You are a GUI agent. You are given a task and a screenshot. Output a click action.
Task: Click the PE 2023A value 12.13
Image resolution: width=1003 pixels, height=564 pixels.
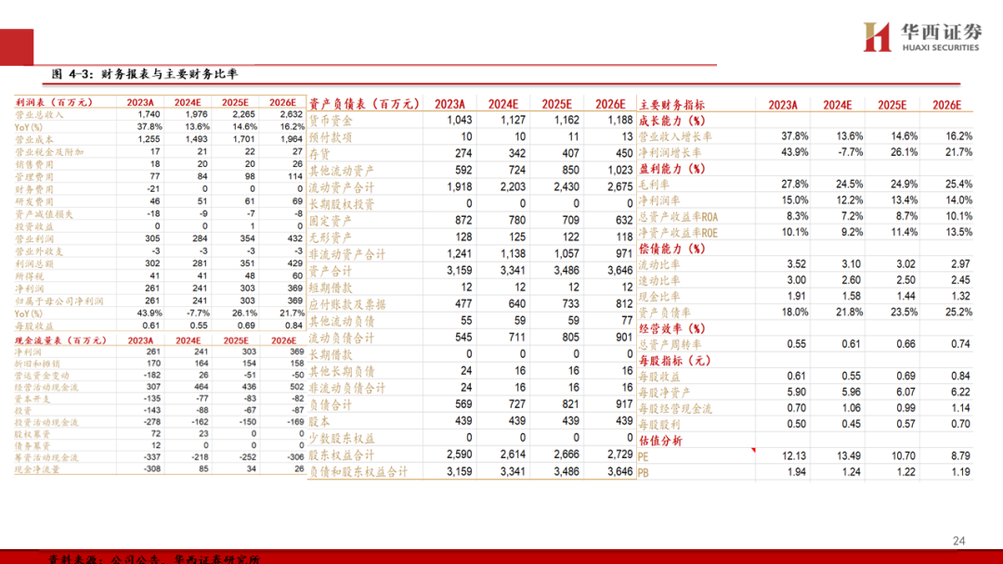(794, 456)
